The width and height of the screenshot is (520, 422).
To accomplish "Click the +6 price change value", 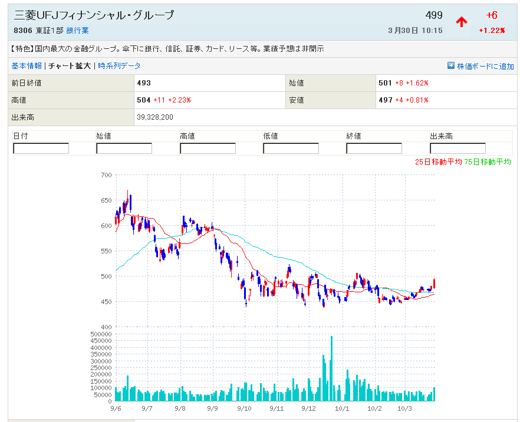I will (x=492, y=15).
